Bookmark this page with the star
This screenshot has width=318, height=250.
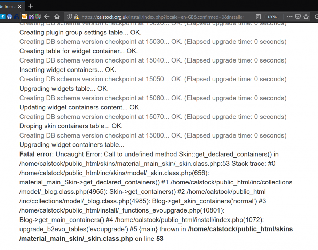tap(306, 17)
